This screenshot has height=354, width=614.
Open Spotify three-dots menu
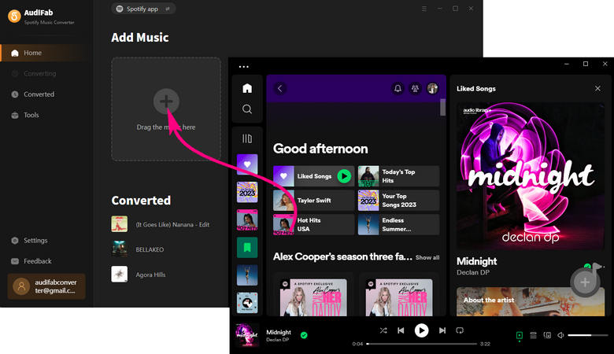click(x=243, y=67)
